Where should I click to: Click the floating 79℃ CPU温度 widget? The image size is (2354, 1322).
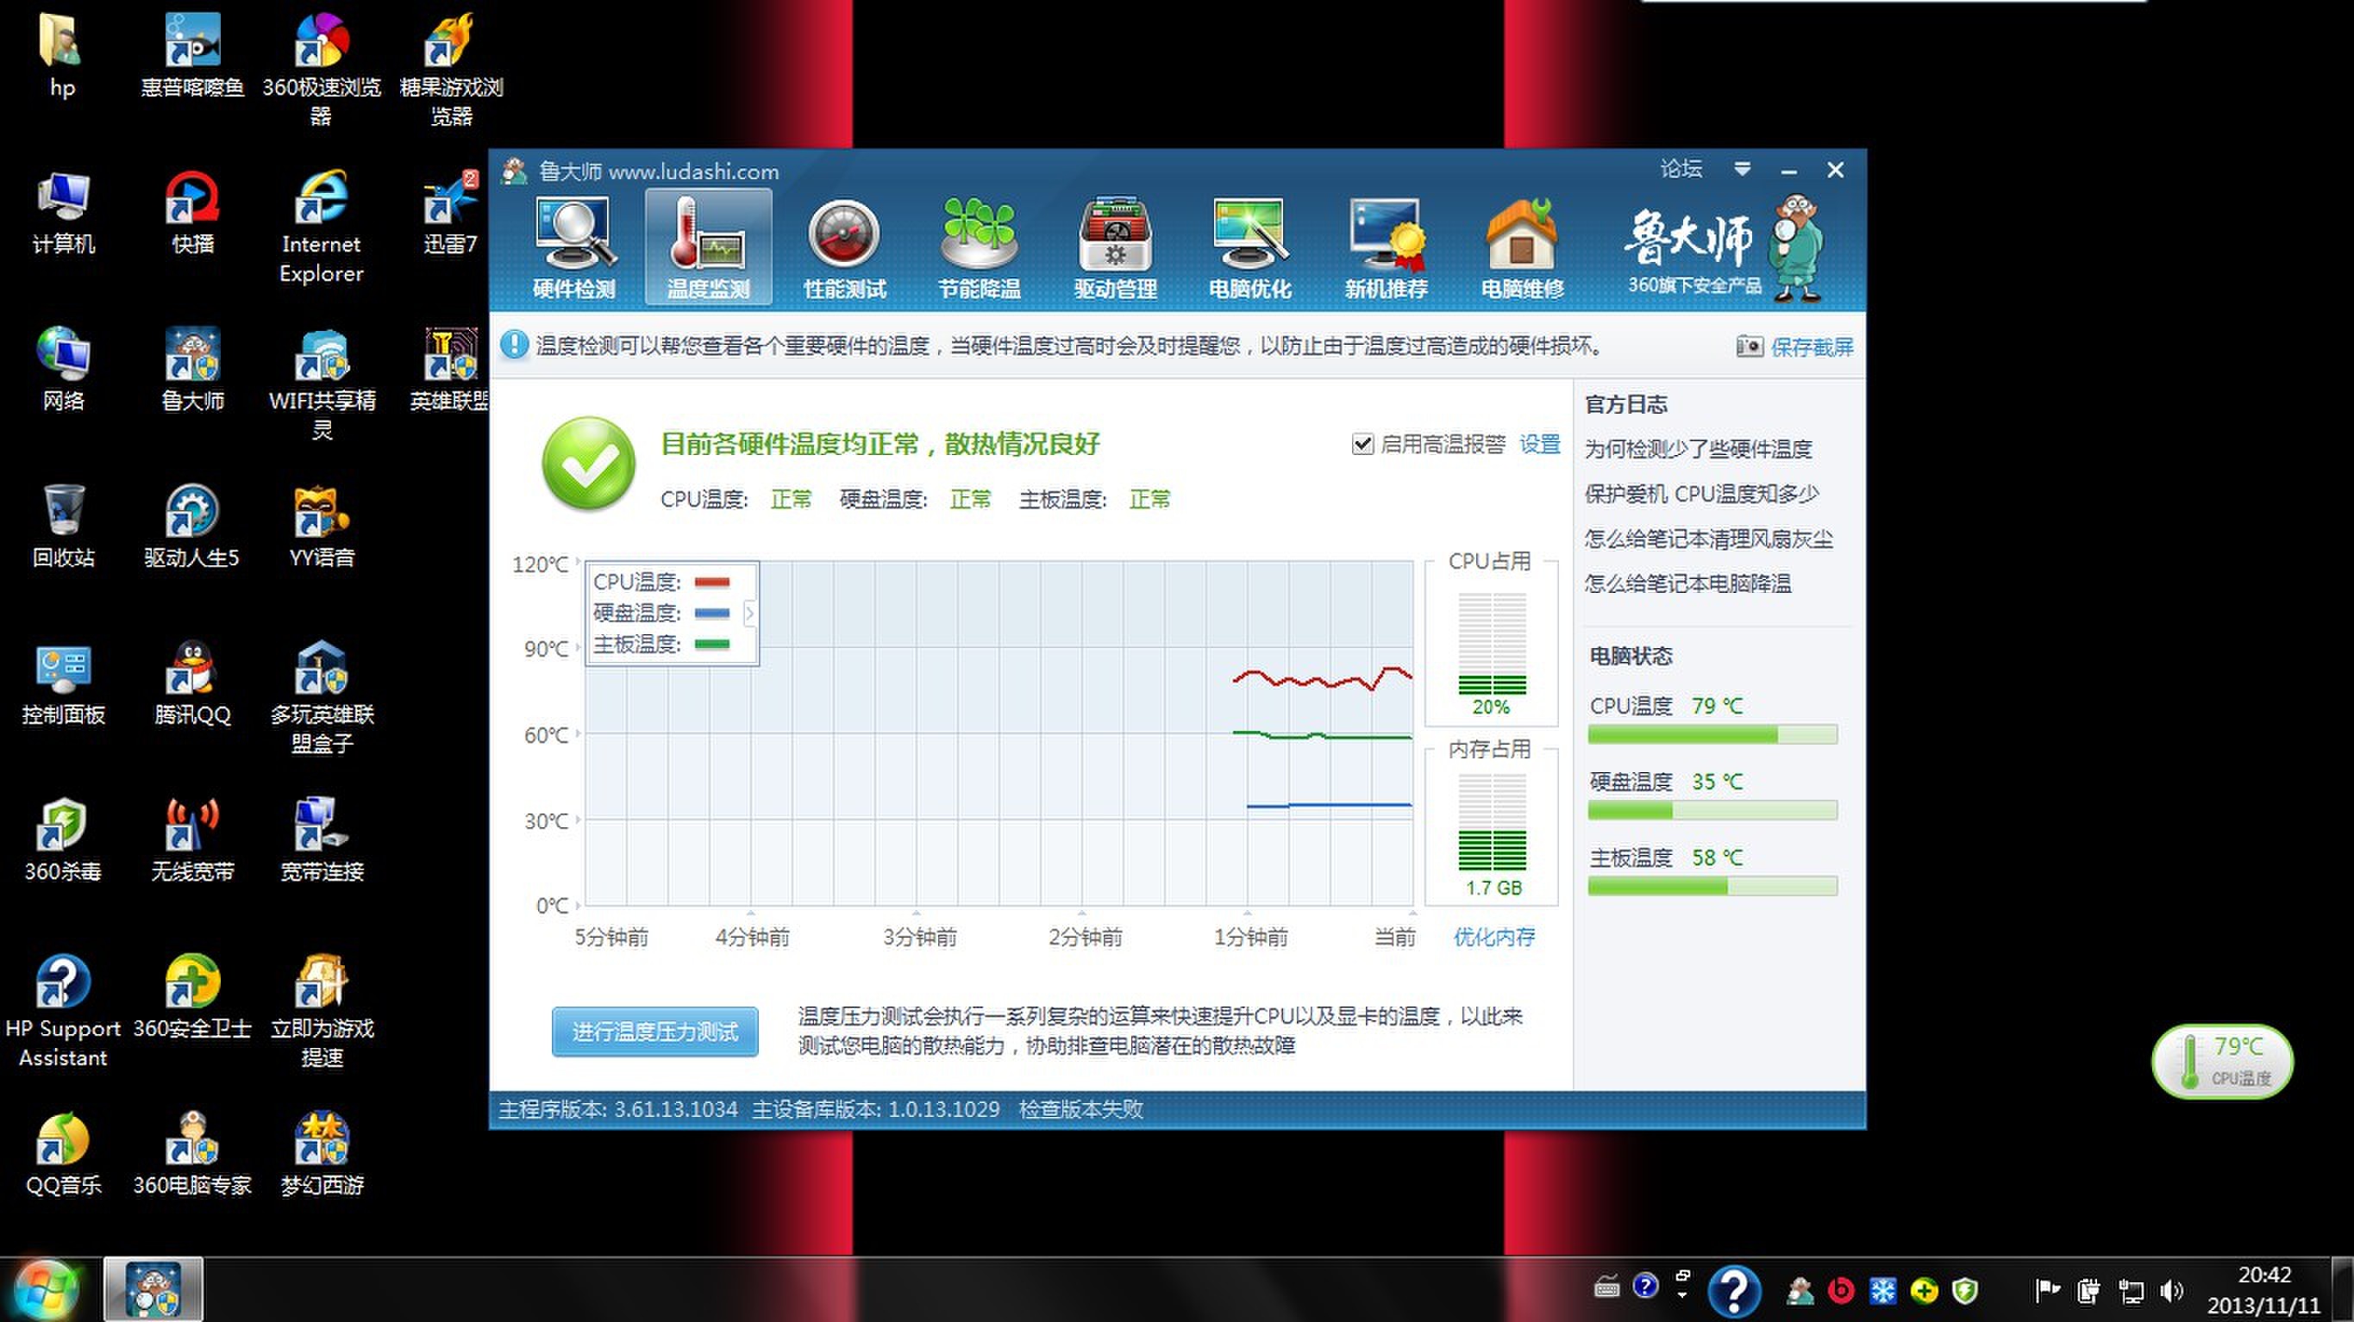point(2222,1061)
